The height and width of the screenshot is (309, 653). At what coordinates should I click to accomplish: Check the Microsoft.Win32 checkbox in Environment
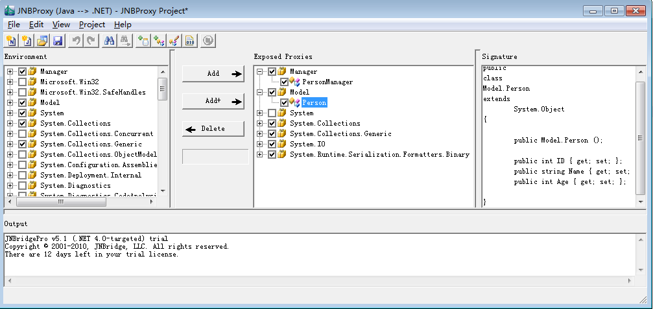(23, 82)
